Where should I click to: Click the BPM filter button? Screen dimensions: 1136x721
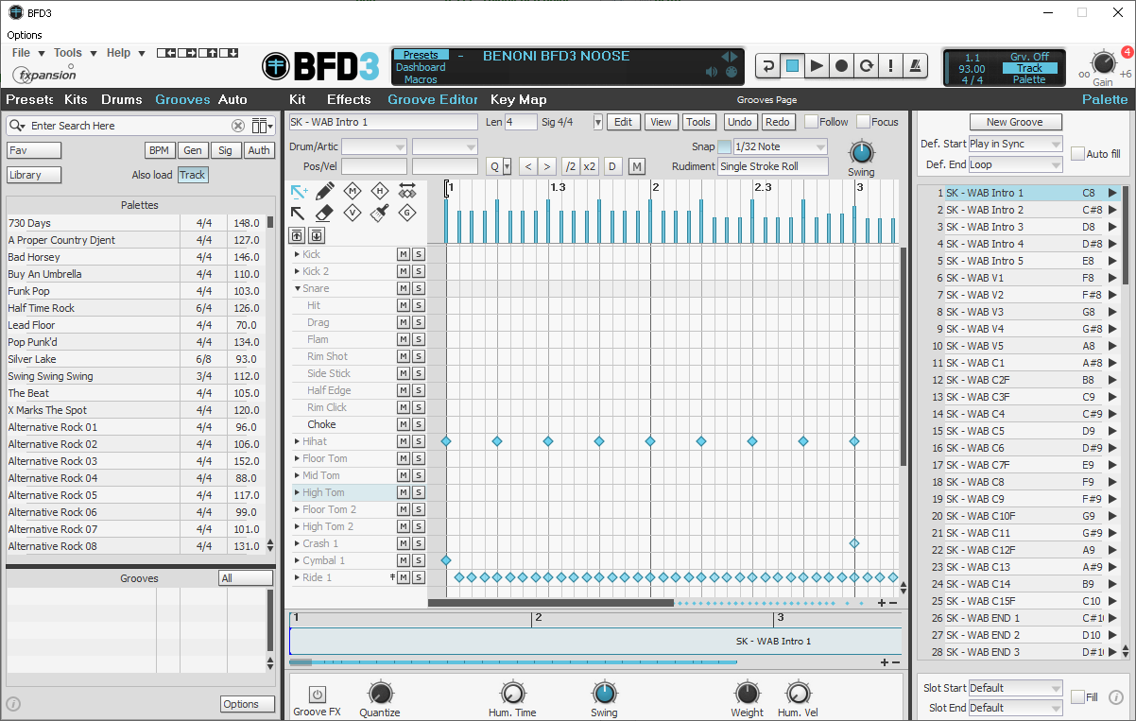(159, 150)
